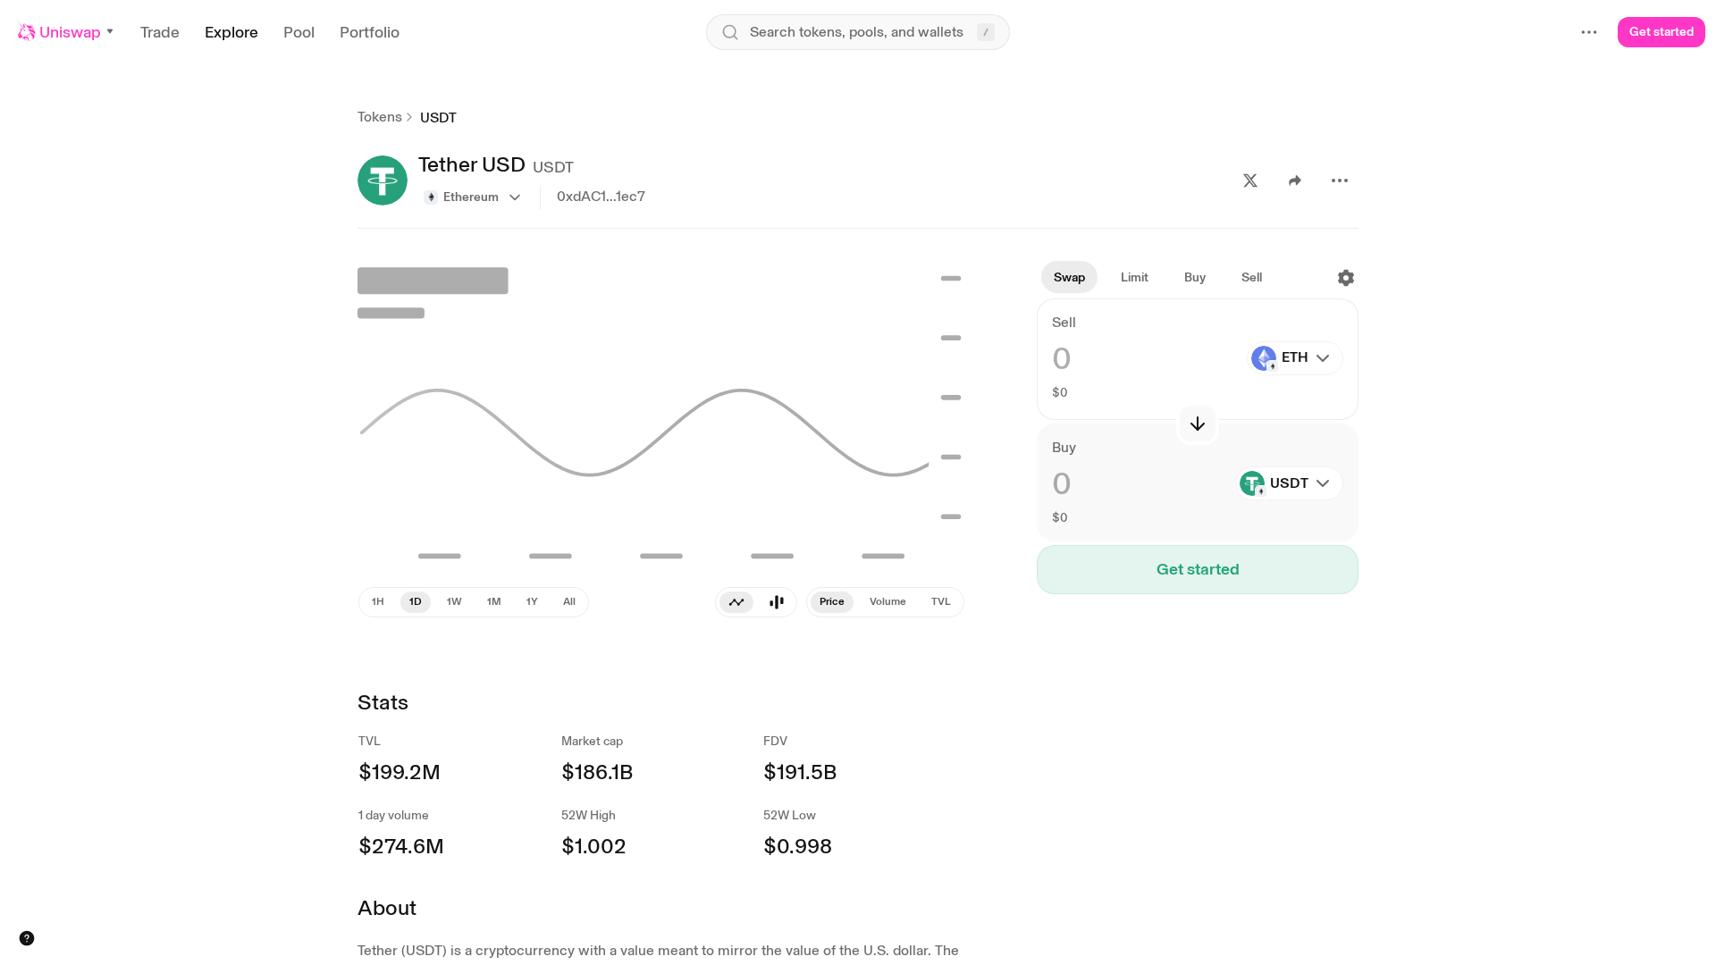Click the USDT ticker beside Tether USD

(553, 167)
